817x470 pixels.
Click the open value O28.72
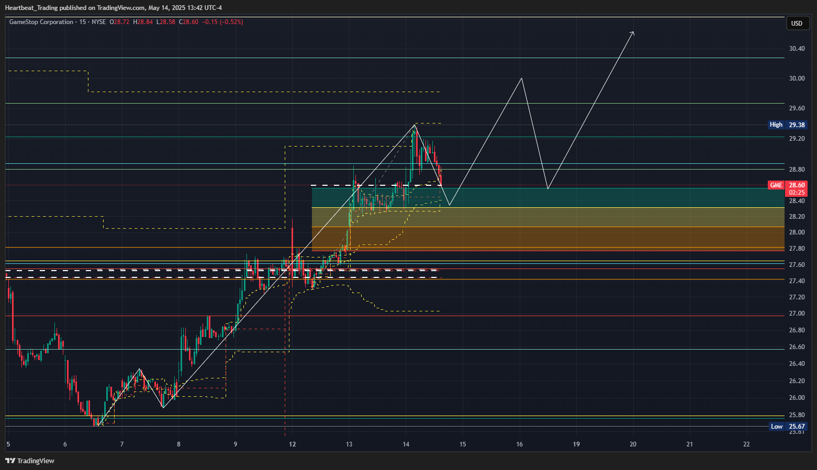coord(120,22)
